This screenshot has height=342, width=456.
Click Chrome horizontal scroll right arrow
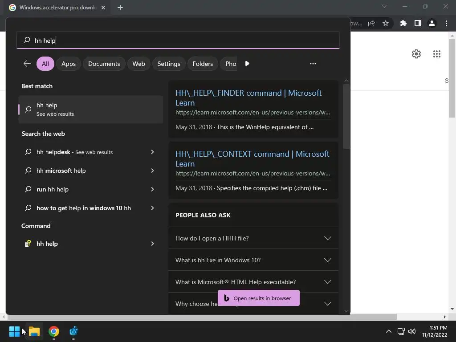point(445,317)
